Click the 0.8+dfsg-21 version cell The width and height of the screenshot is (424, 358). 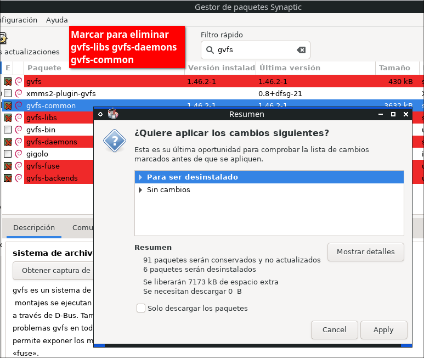pos(280,94)
